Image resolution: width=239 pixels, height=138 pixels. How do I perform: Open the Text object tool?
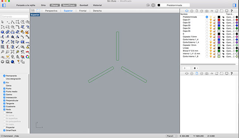coord(3,42)
